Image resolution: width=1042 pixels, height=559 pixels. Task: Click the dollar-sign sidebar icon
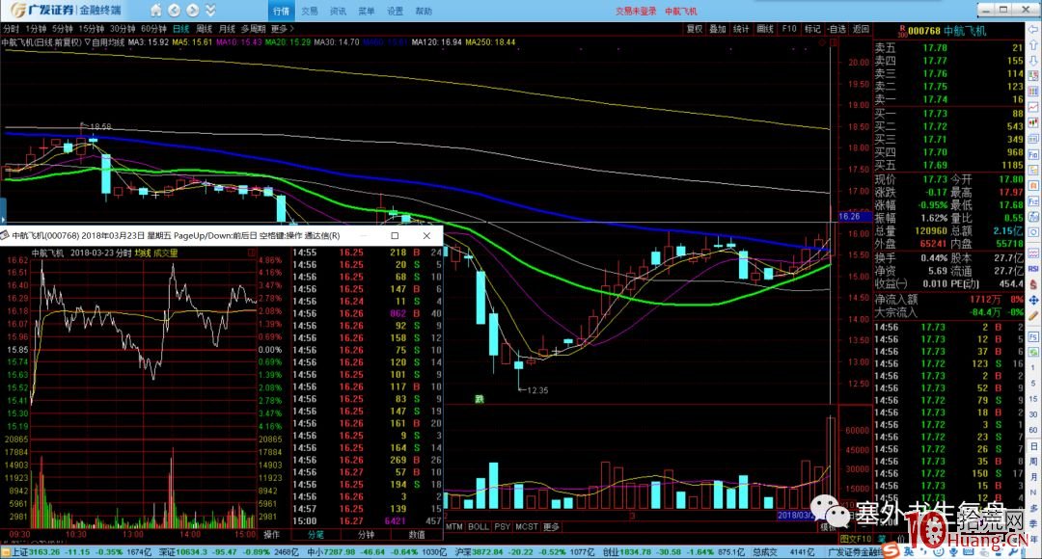[x=1033, y=284]
